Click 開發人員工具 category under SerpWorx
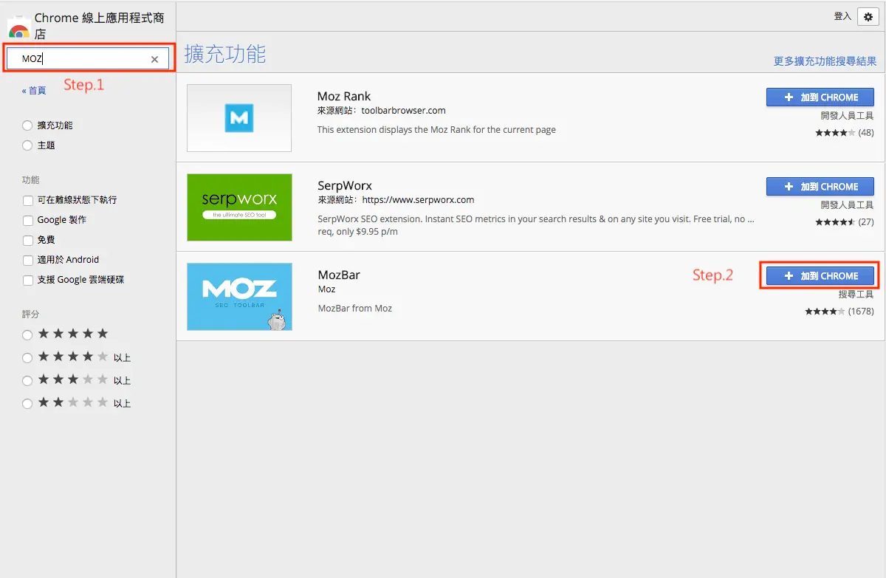 tap(848, 205)
